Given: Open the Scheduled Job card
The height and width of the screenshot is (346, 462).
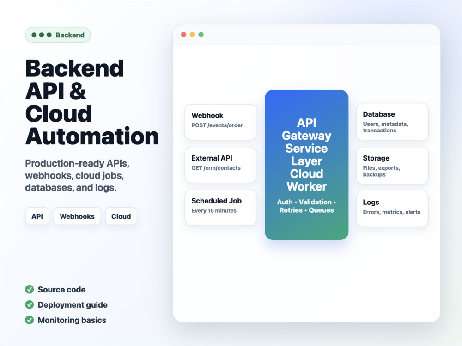Looking at the screenshot, I should tap(221, 208).
